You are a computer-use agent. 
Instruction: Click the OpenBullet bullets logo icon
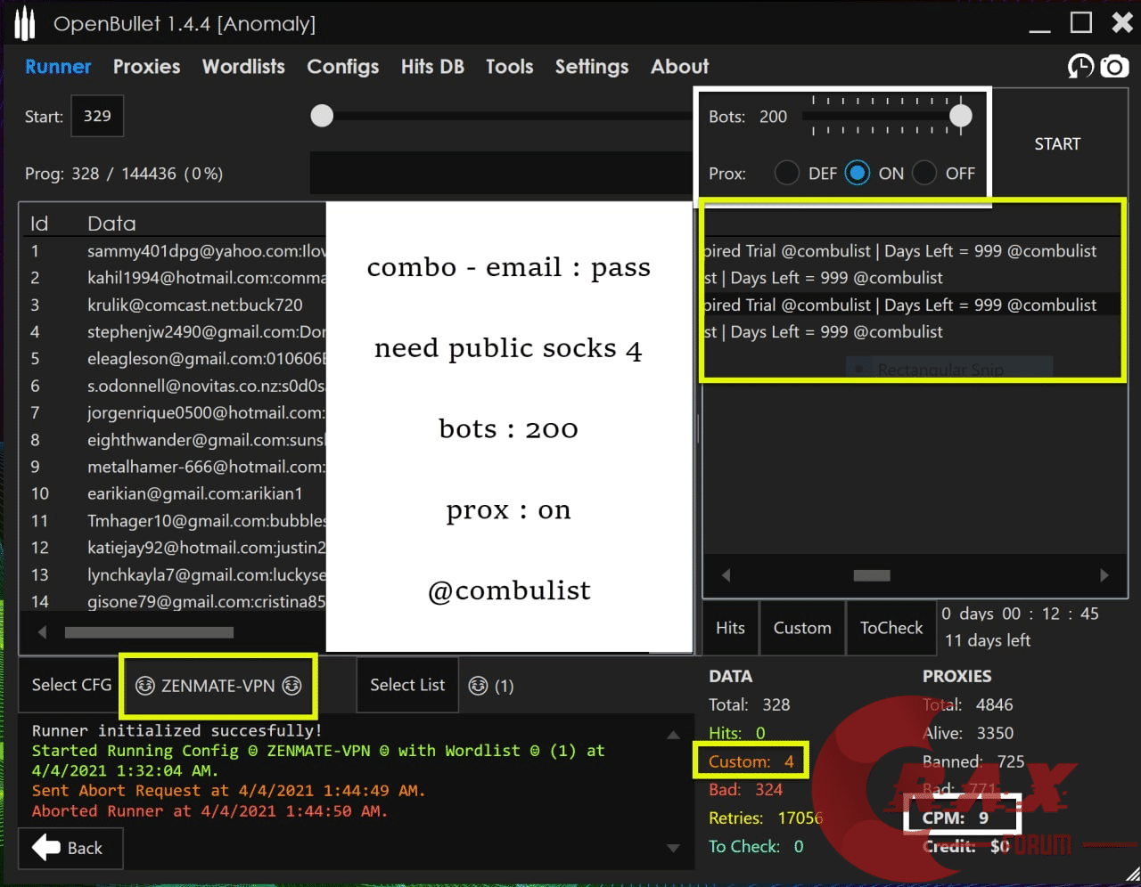(25, 24)
